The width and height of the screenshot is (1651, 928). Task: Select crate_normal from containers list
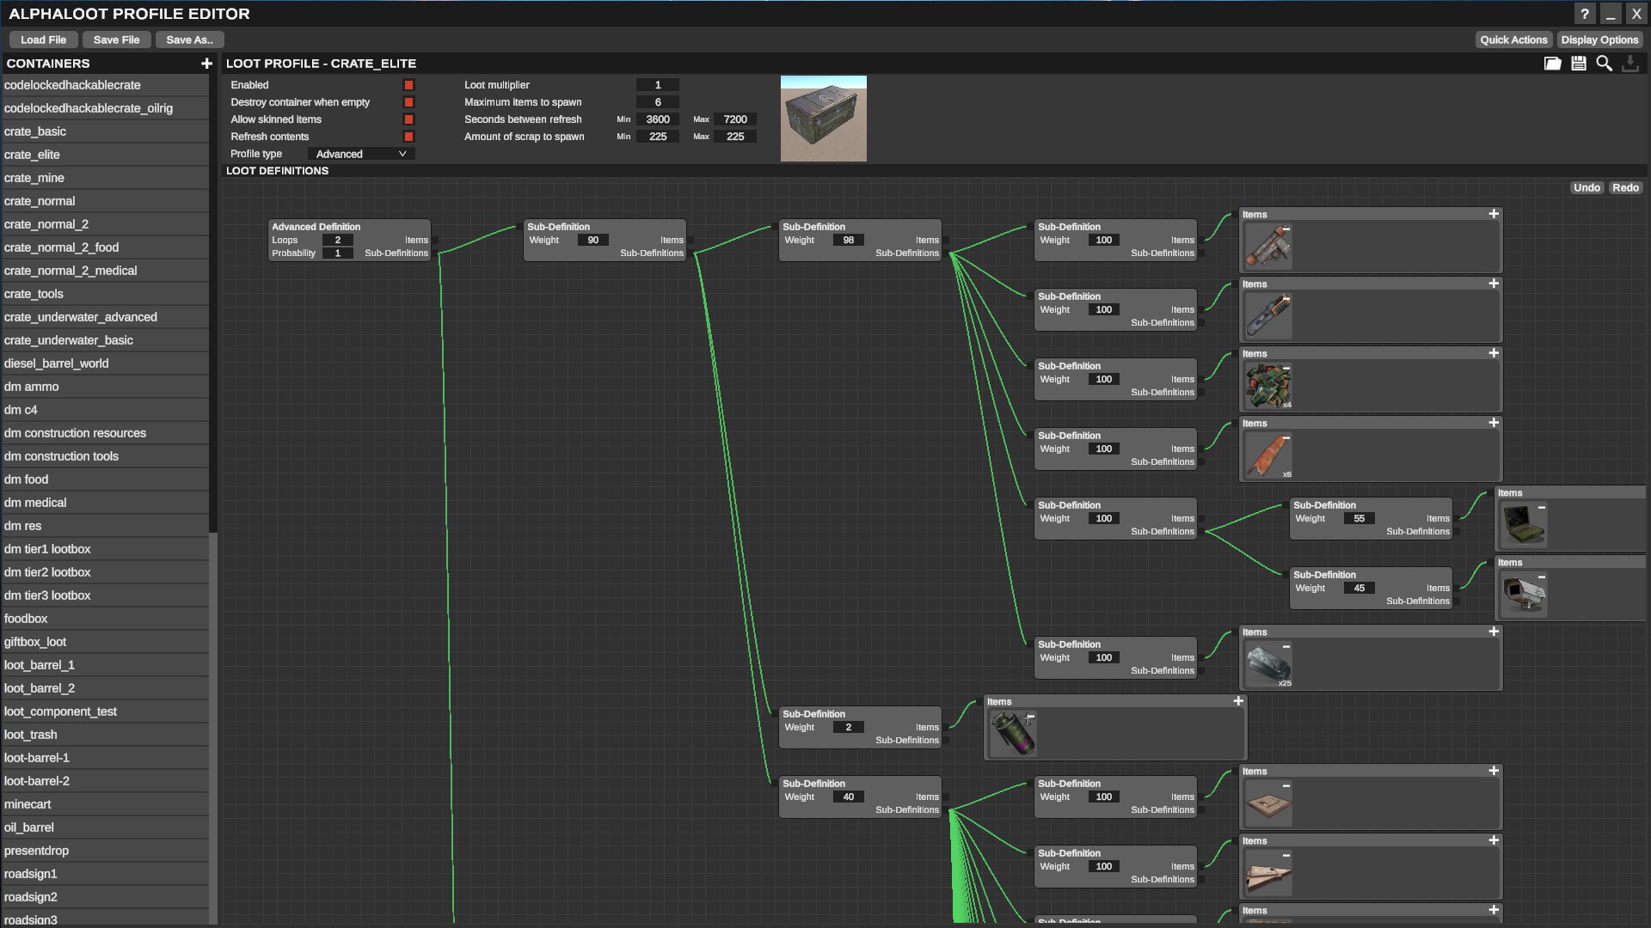pyautogui.click(x=40, y=202)
